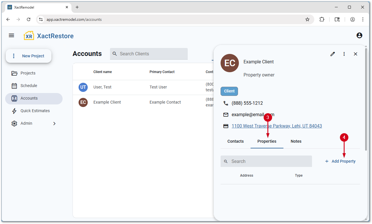The width and height of the screenshot is (372, 224).
Task: Open the browser extensions puzzle icon
Action: click(322, 19)
